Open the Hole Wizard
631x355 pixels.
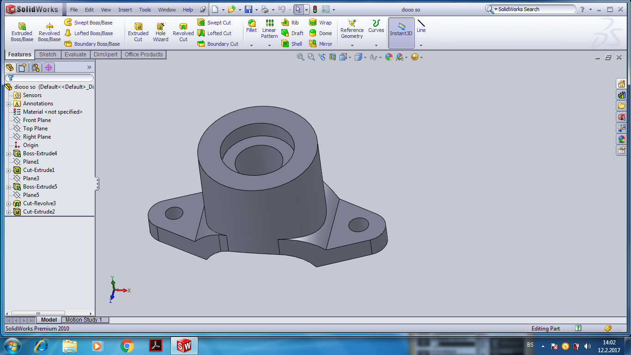click(160, 31)
